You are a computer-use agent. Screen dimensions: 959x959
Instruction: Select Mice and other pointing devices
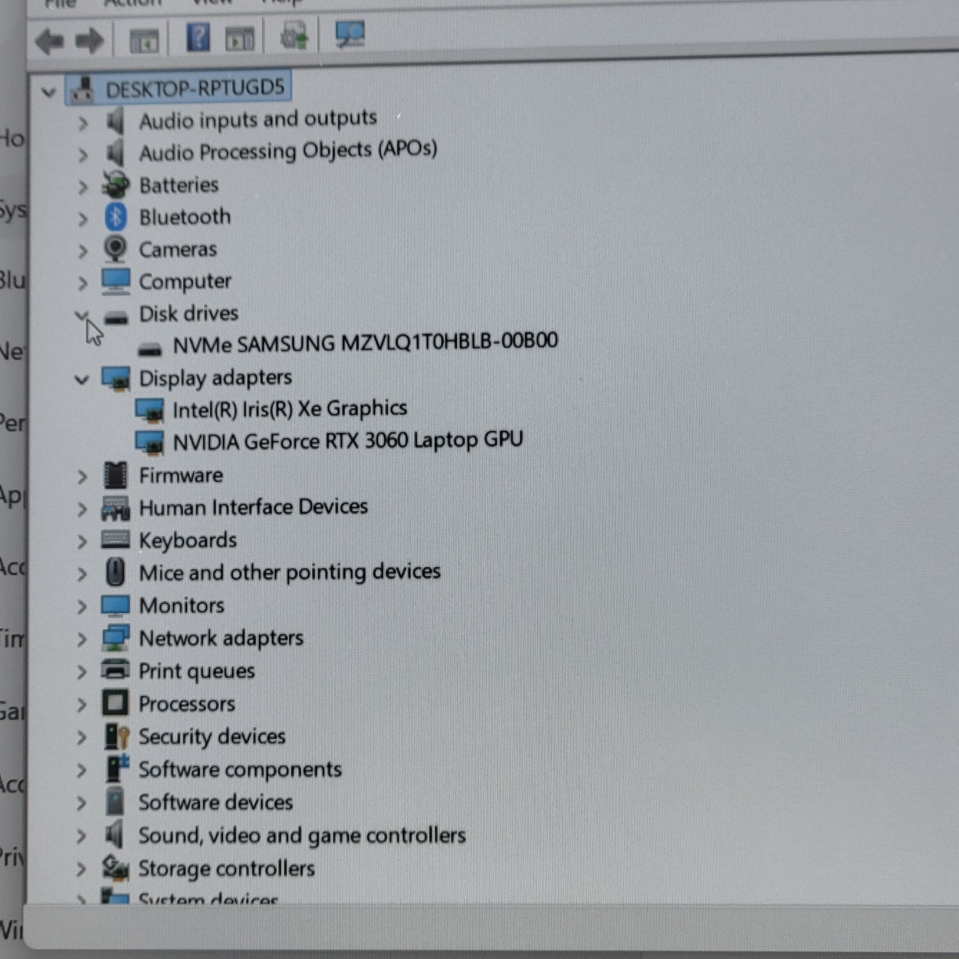click(289, 572)
